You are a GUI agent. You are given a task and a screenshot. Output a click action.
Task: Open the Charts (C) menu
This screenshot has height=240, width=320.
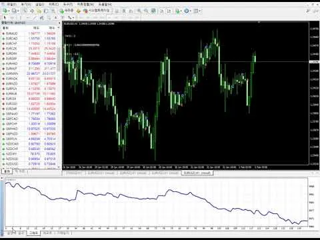54,5
